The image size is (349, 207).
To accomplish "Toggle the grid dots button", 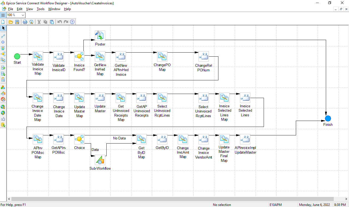I will click(3, 15).
